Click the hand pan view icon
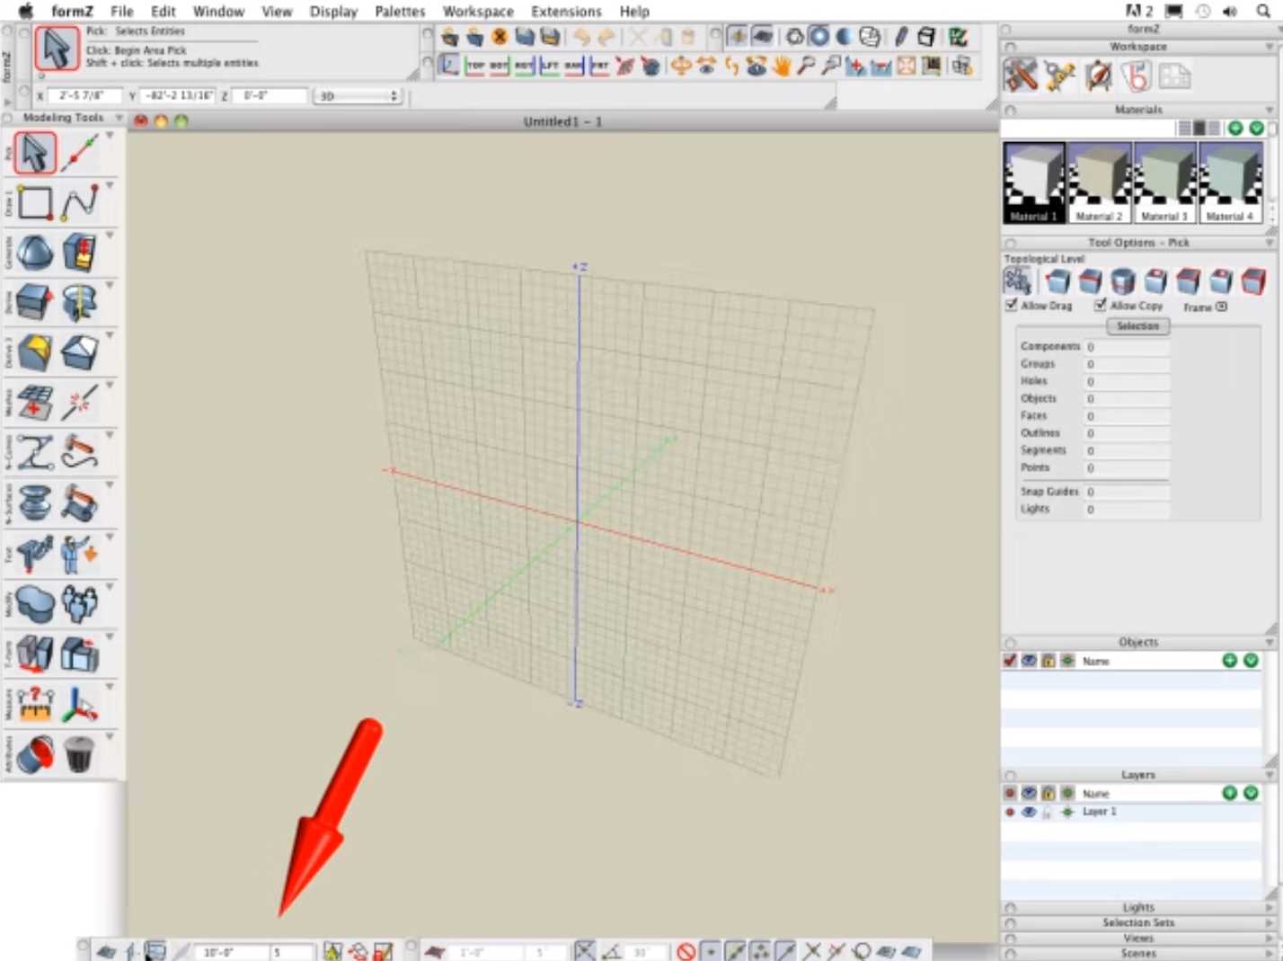This screenshot has width=1283, height=961. (781, 66)
